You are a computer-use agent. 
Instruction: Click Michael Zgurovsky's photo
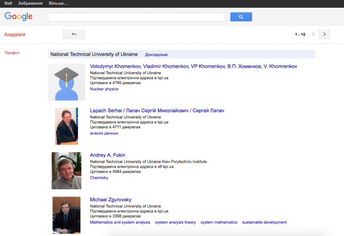point(67,215)
